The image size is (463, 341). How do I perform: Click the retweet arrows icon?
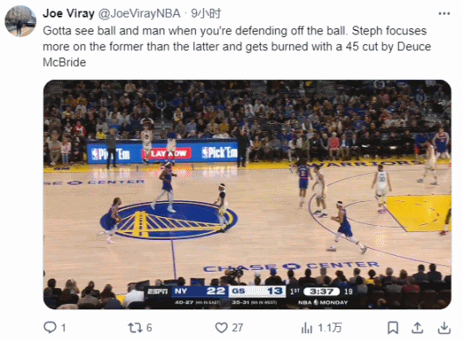tap(135, 328)
